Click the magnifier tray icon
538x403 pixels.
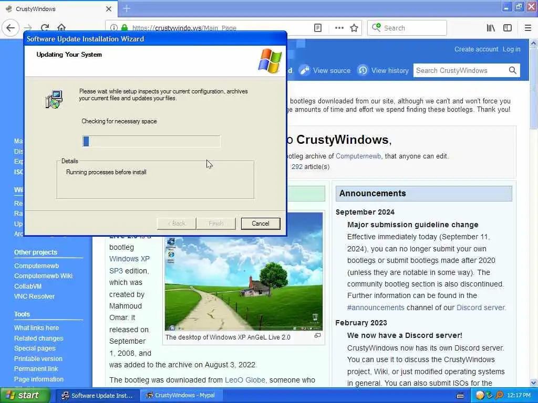click(499, 396)
